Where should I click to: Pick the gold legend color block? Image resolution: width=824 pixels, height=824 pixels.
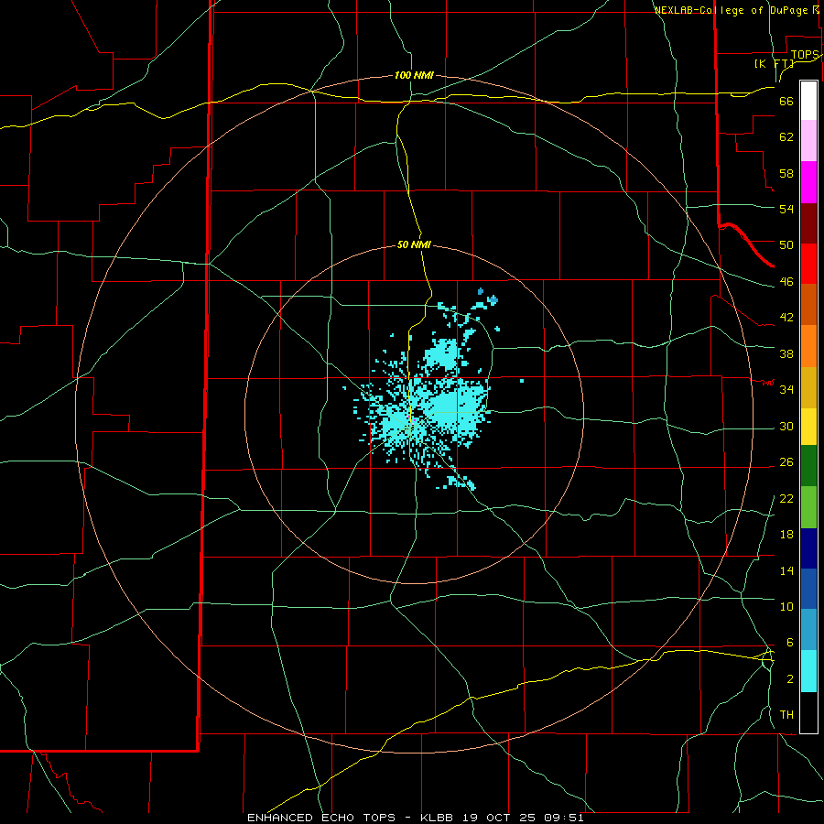click(808, 387)
